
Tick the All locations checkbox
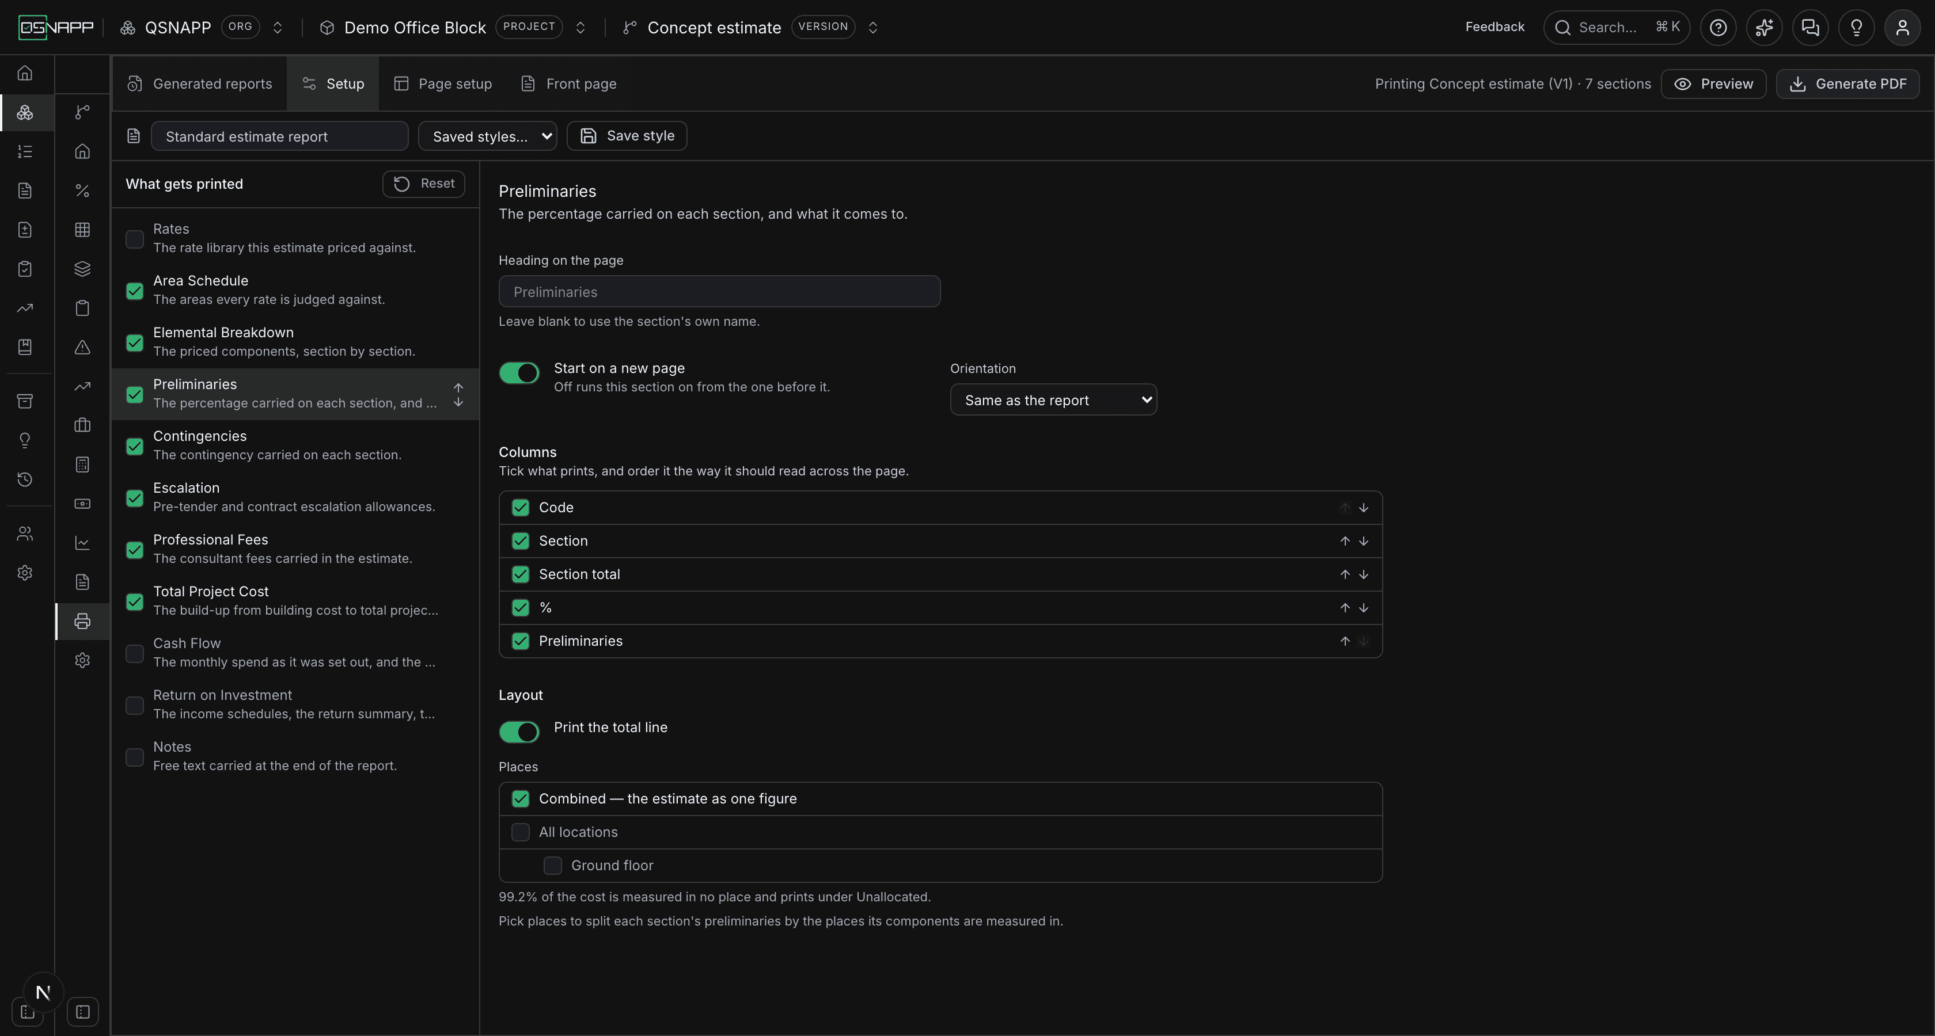coord(520,832)
